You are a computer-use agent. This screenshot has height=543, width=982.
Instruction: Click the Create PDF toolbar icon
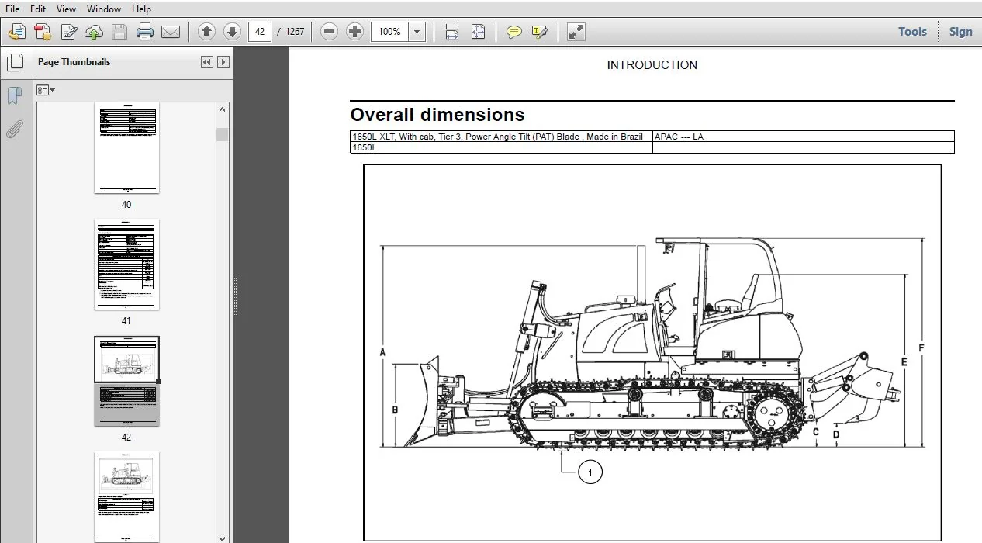[x=43, y=32]
